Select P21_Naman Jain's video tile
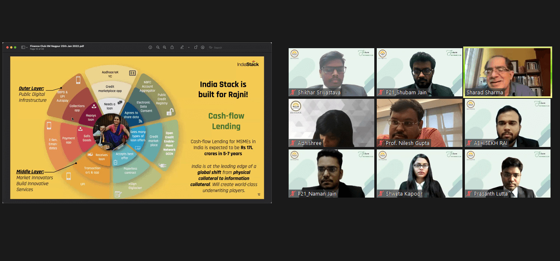 coord(331,173)
